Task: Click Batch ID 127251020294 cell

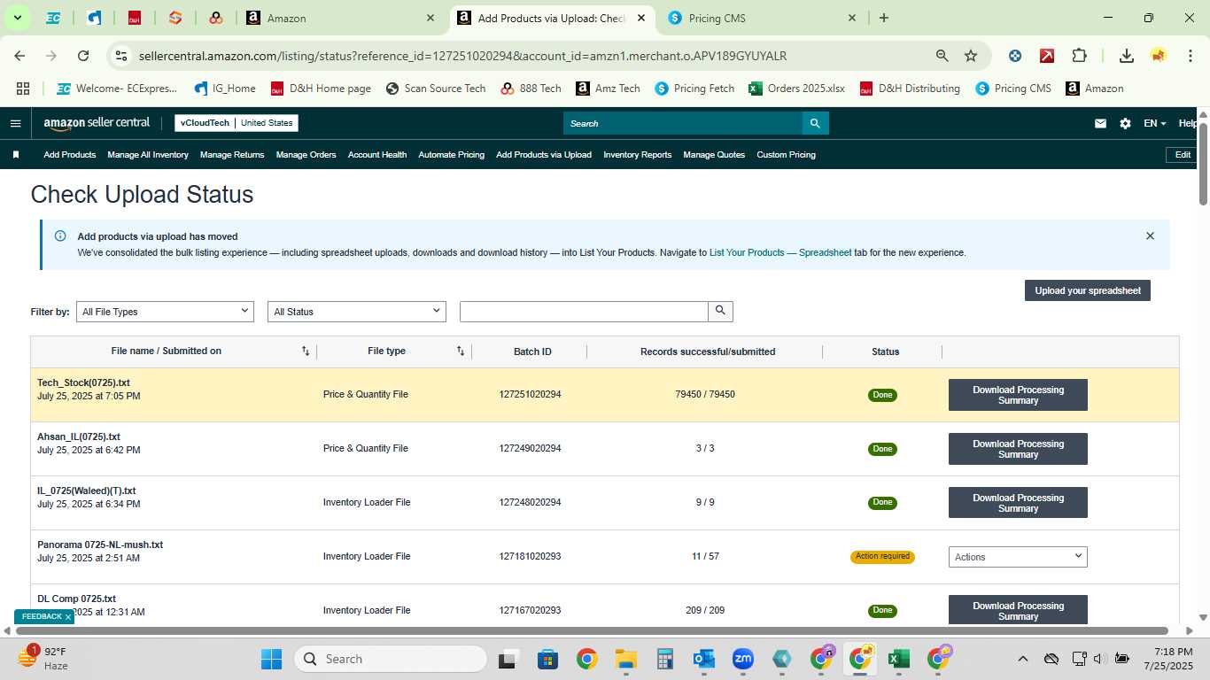Action: (530, 395)
